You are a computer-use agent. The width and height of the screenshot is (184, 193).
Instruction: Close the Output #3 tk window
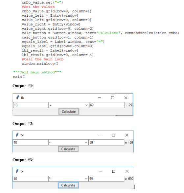click(x=127, y=171)
